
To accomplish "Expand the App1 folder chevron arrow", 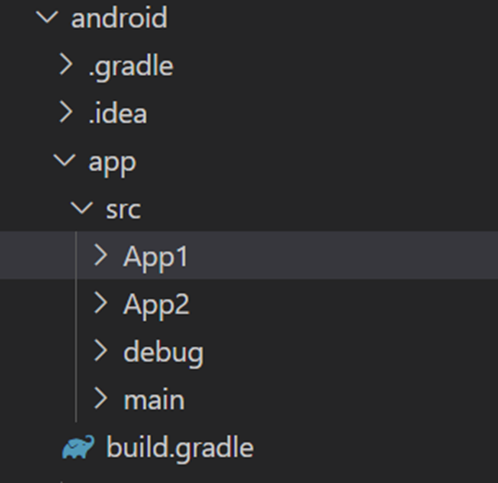I will (x=101, y=255).
